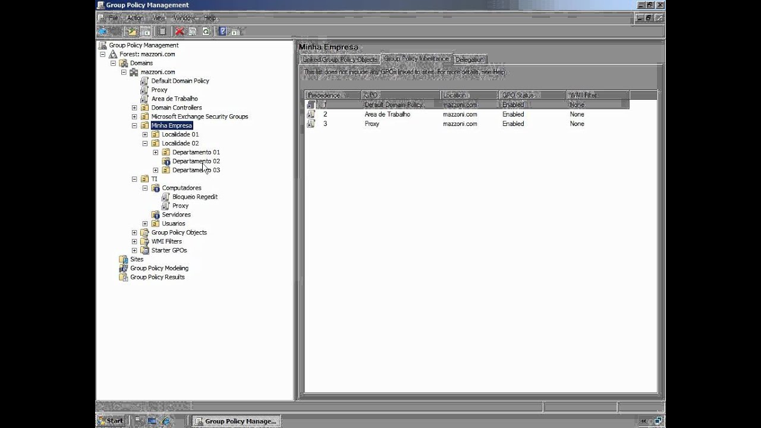Viewport: 761px width, 428px height.
Task: Click the blue Help question mark icon
Action: 223,31
